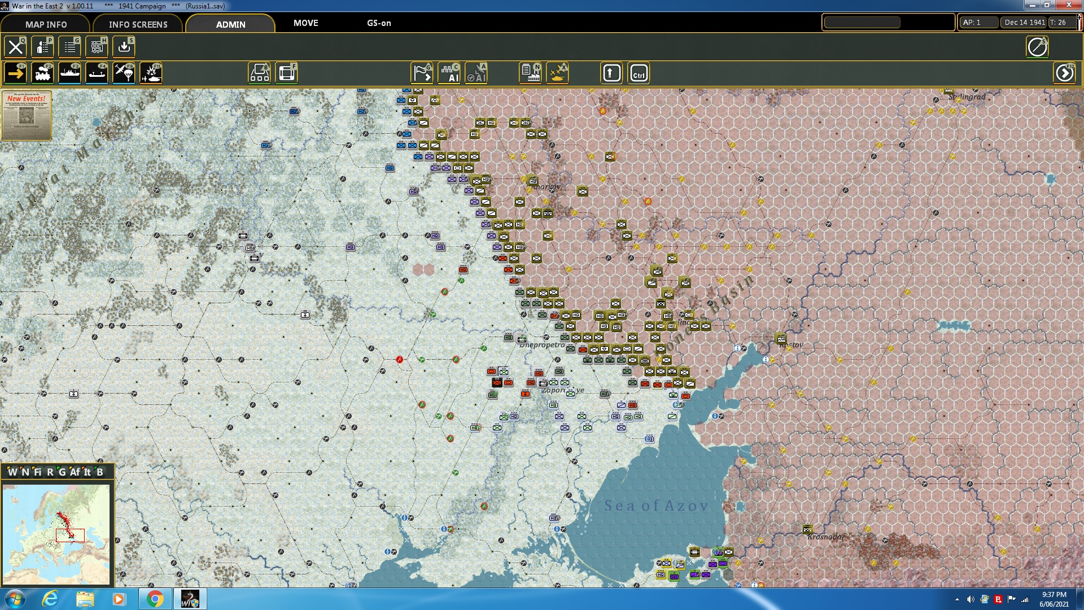Switch to the ADMIN tab

[x=230, y=24]
